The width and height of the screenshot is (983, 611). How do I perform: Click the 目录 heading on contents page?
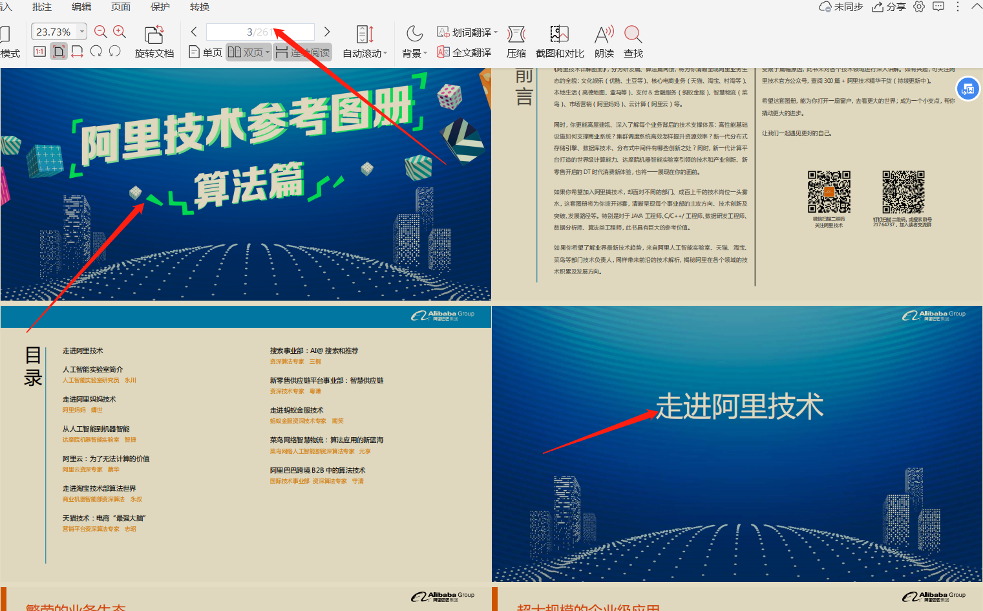click(33, 366)
